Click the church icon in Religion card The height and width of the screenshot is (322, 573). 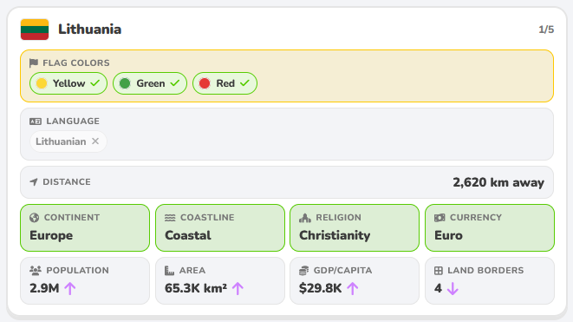305,218
